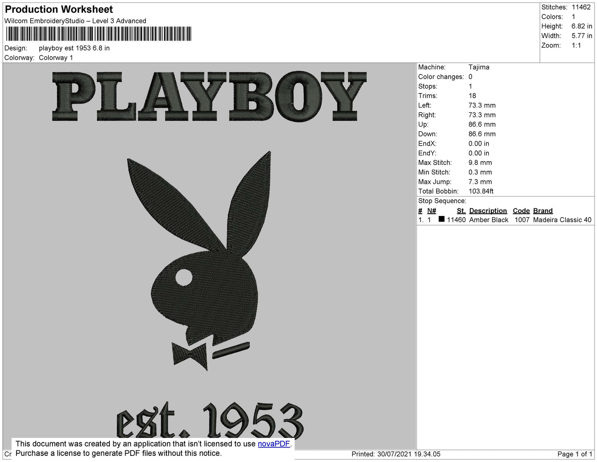Click the 'Printed: 30/07/2021 19.34.05' timestamp
The image size is (597, 462).
396,454
